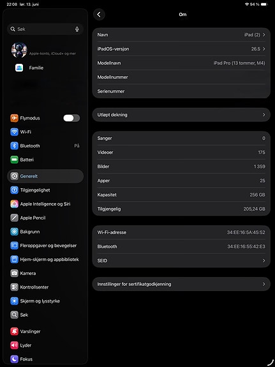
Task: Expand the iPadOS-versjon row chevron
Action: pyautogui.click(x=264, y=49)
